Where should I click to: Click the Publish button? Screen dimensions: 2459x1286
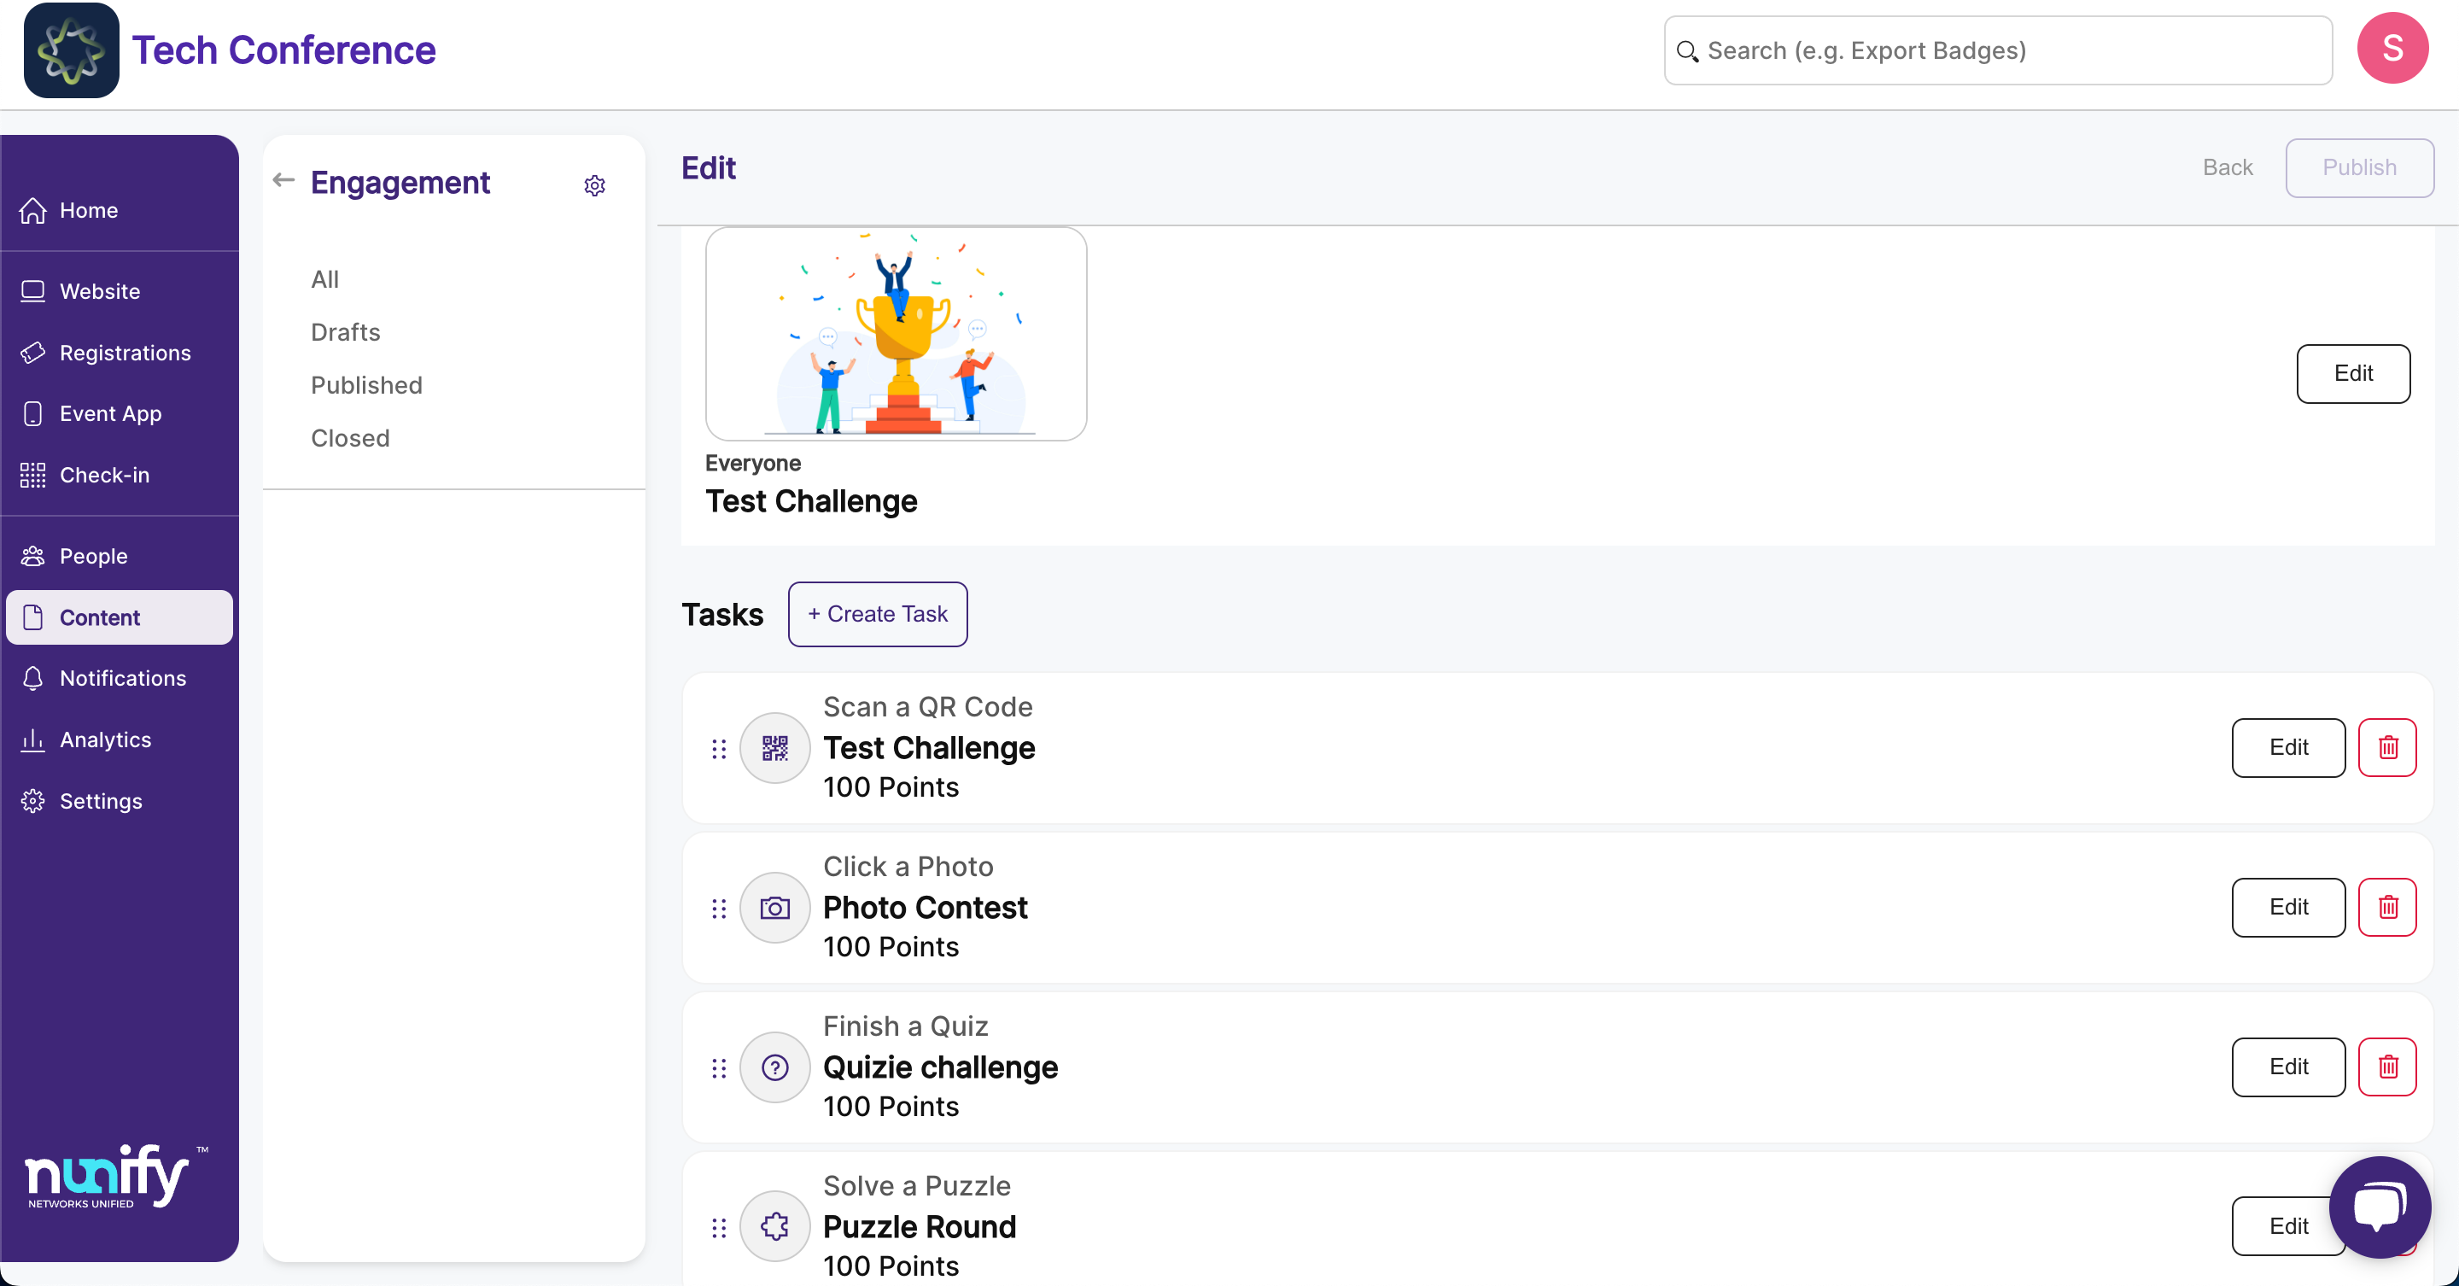2359,168
